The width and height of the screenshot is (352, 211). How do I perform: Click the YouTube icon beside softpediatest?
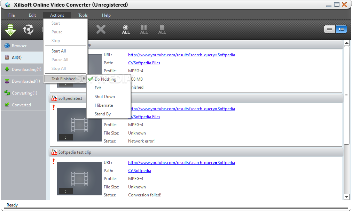(x=54, y=98)
